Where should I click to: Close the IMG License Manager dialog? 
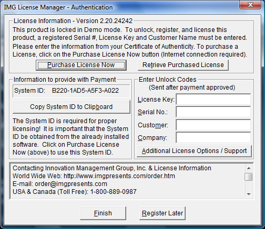250,5
